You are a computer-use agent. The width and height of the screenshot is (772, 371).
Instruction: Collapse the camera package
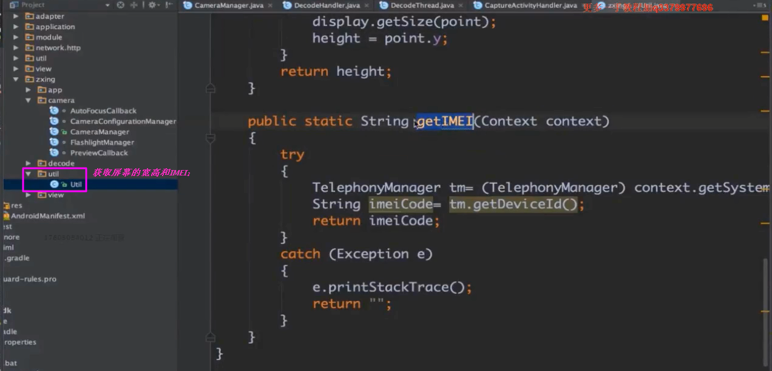coord(29,100)
